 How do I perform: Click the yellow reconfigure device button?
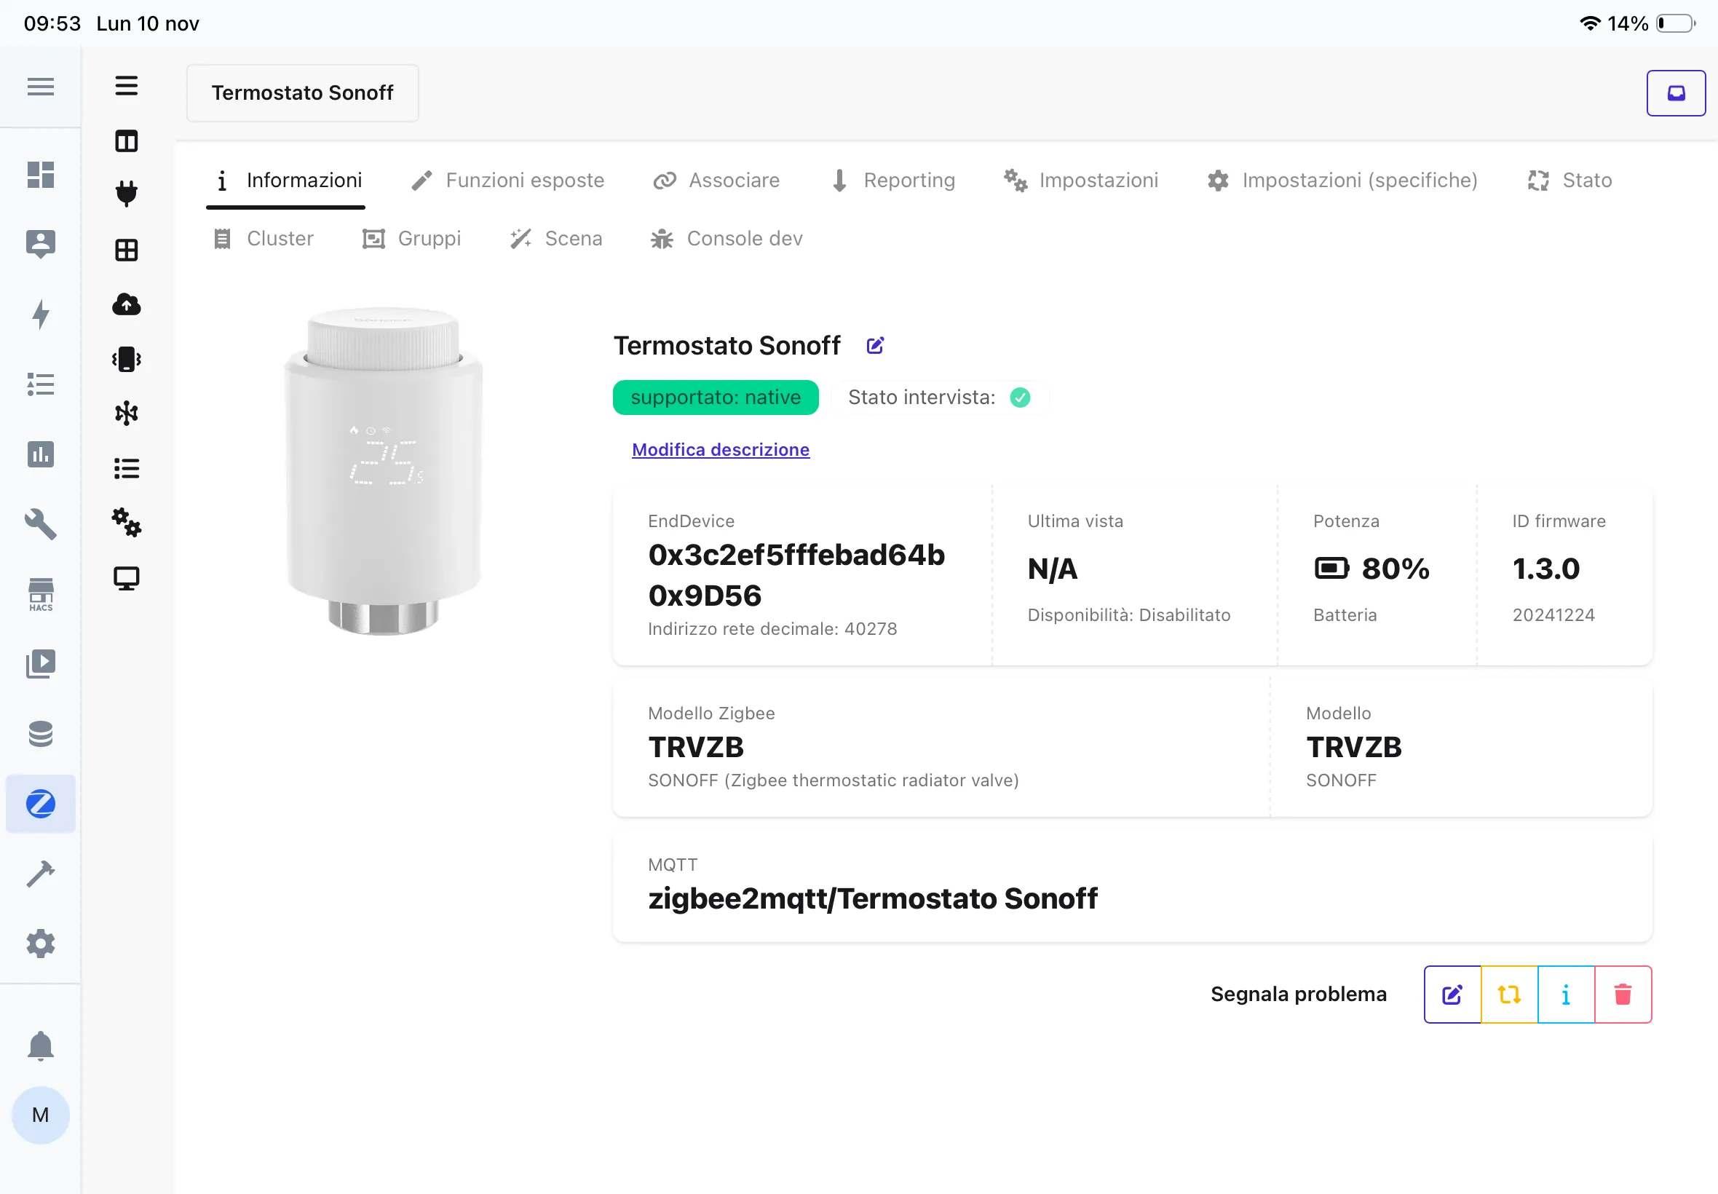point(1508,995)
